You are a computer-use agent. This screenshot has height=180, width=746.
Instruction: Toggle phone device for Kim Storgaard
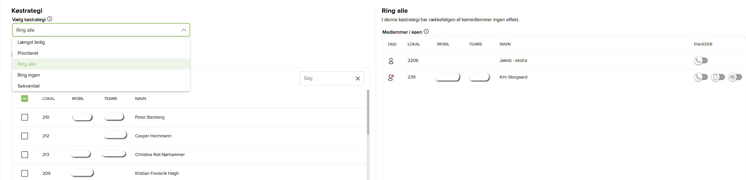701,77
